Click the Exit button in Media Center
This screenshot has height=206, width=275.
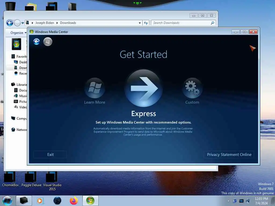[x=50, y=154]
